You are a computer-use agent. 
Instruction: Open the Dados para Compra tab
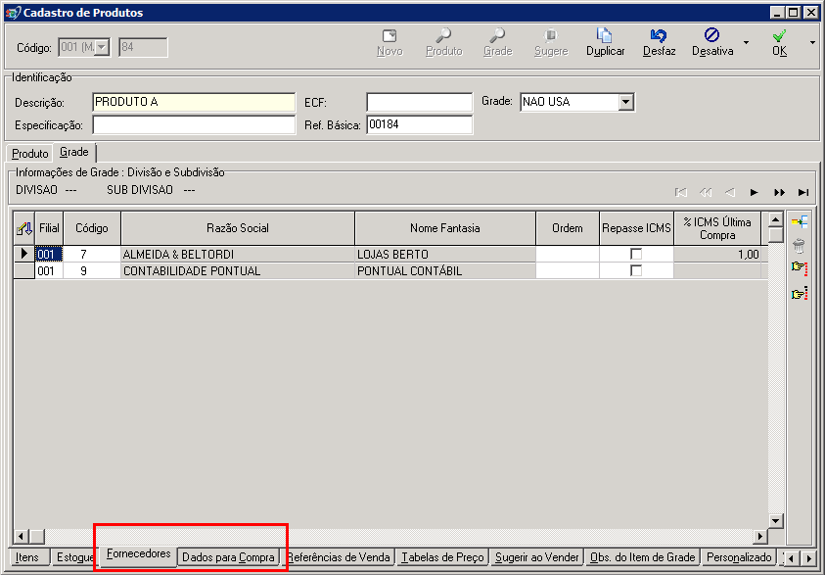click(x=228, y=557)
